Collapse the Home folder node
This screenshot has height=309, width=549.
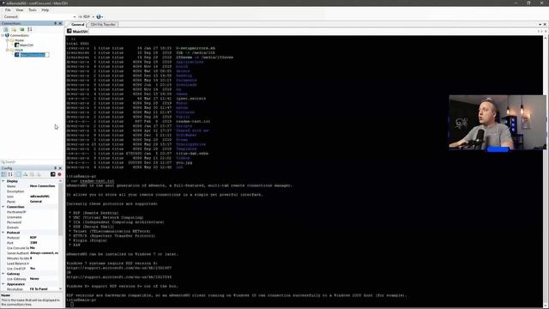8,40
